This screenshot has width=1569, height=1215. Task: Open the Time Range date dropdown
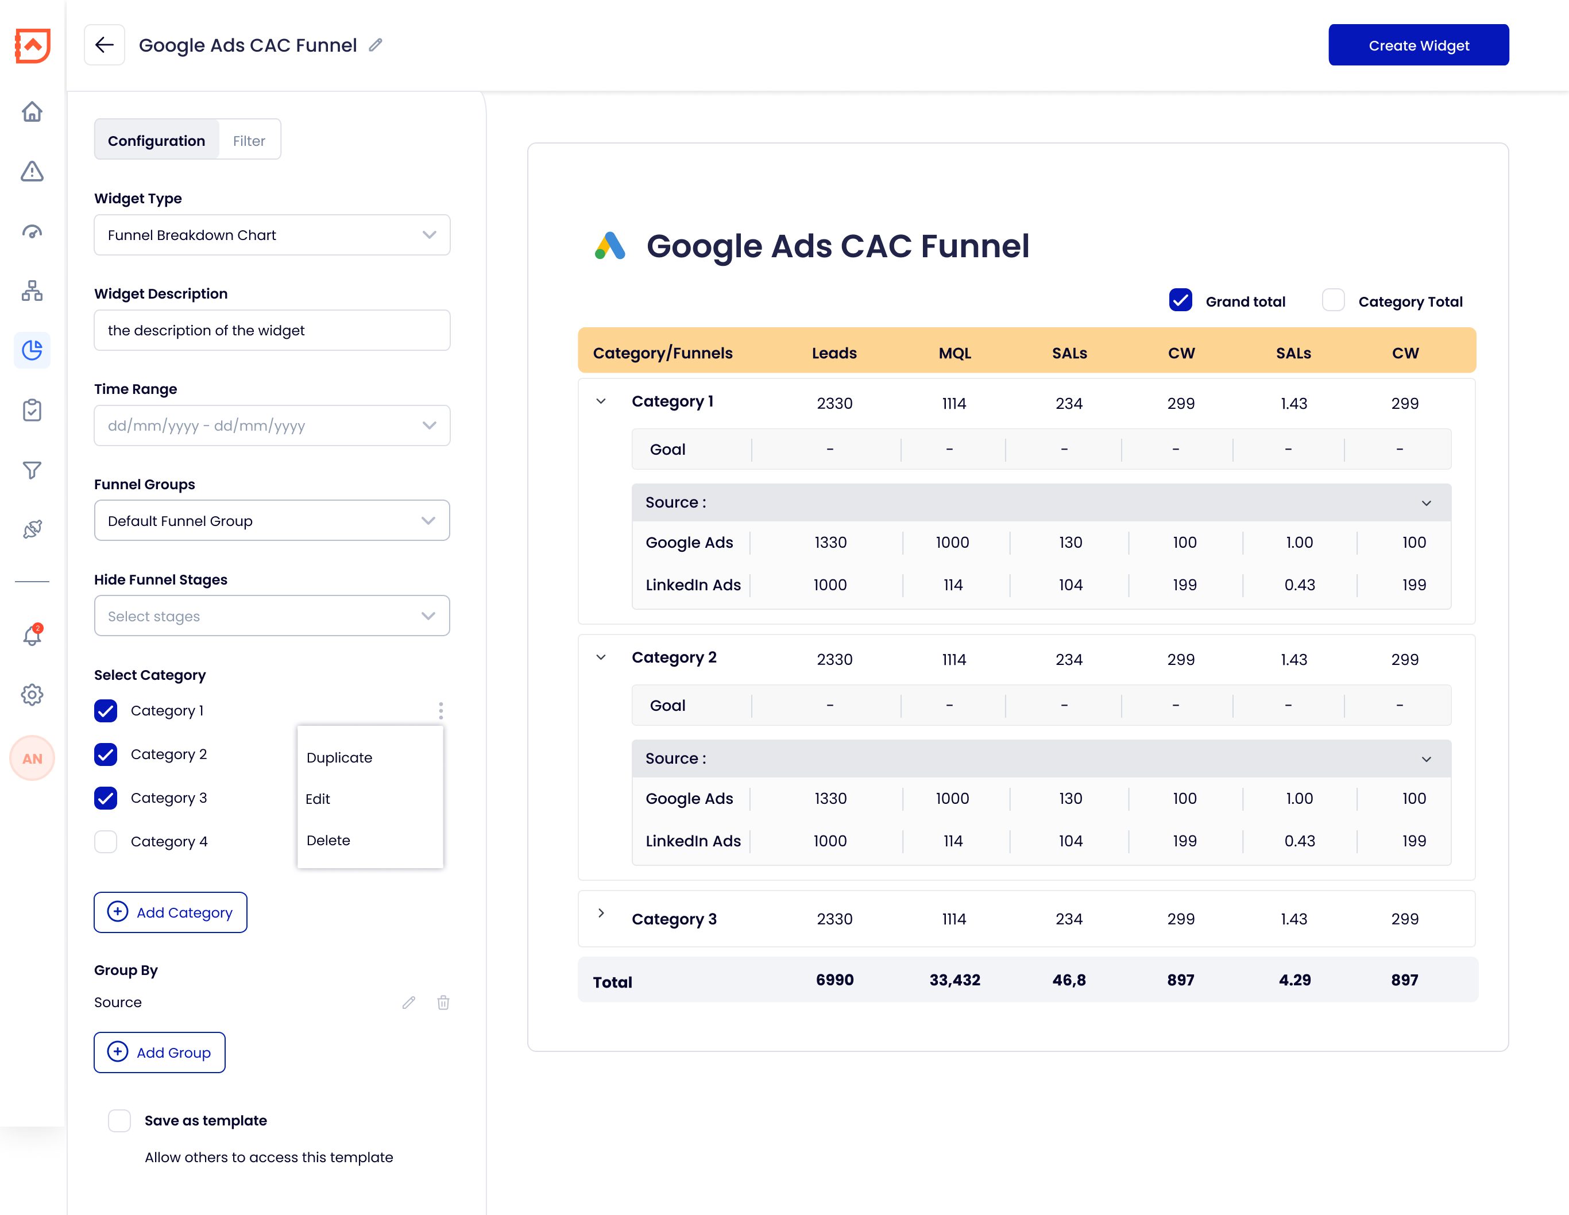tap(272, 425)
